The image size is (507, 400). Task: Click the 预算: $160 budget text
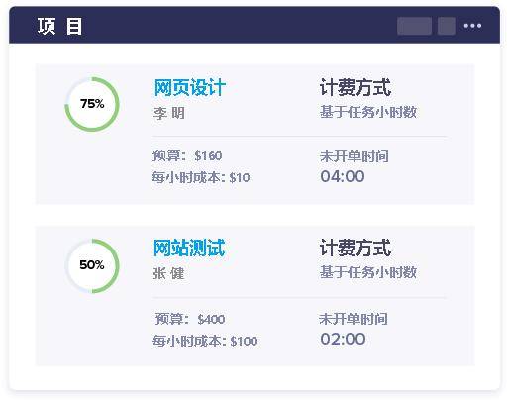[187, 155]
